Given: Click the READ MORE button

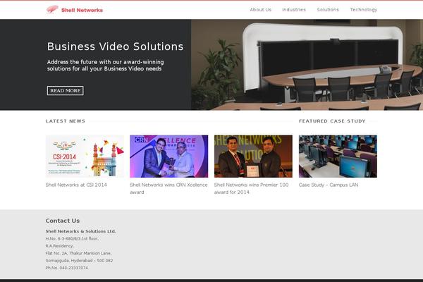Looking at the screenshot, I should coord(66,91).
